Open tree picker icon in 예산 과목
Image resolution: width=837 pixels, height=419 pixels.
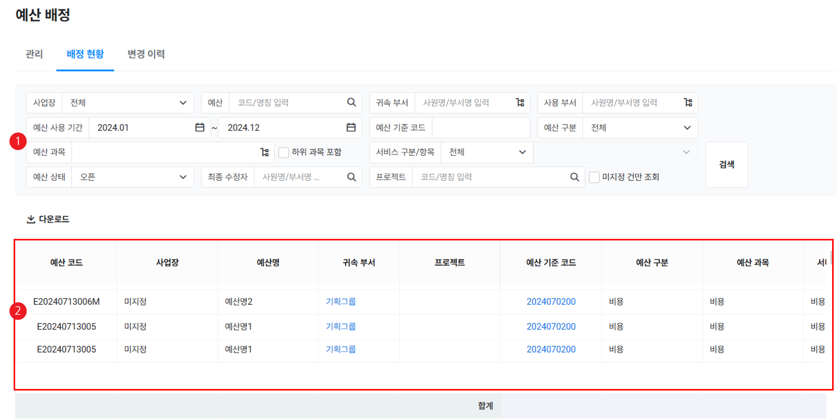(x=265, y=152)
